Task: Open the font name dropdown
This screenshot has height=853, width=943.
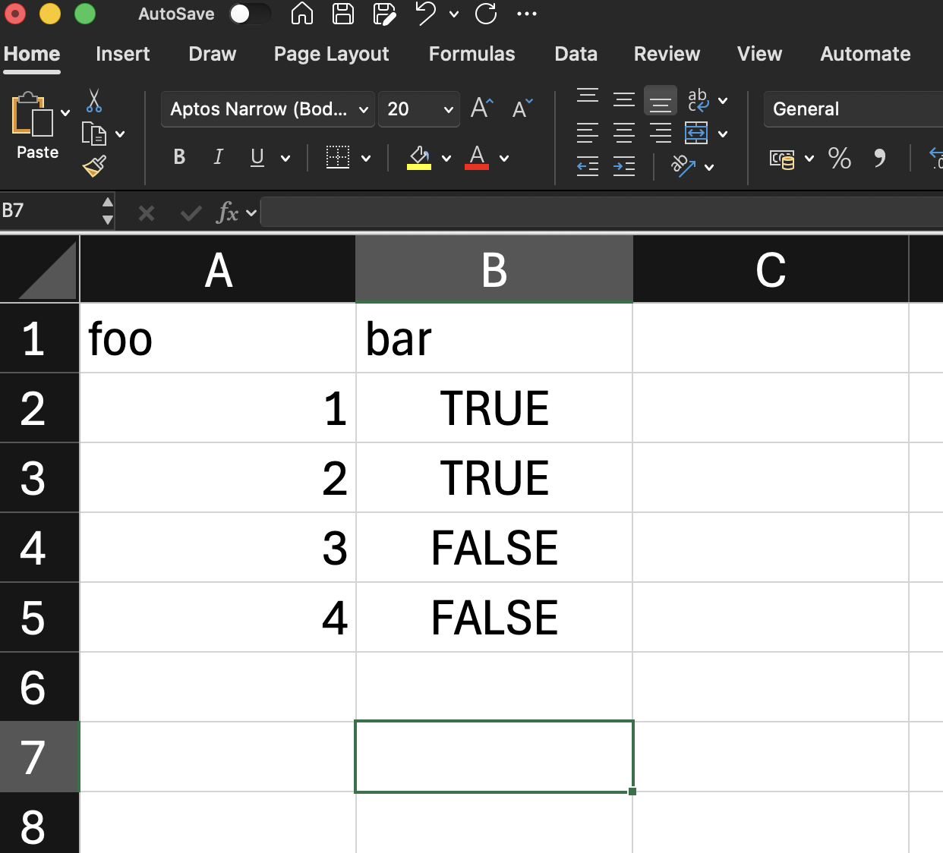Action: pos(268,109)
